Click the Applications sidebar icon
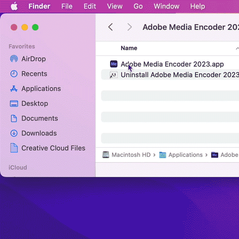The image size is (239, 239). pyautogui.click(x=14, y=89)
